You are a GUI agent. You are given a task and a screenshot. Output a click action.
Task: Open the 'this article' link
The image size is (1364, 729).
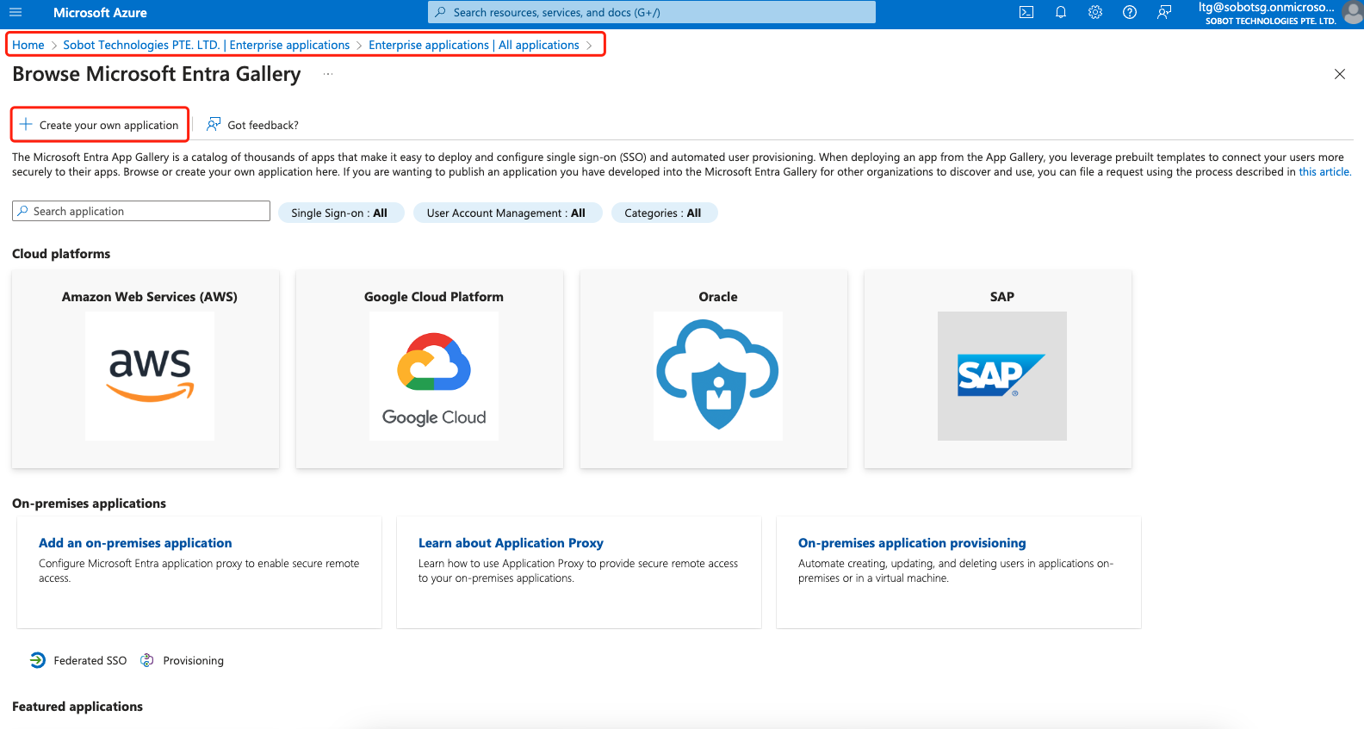[x=1324, y=172]
